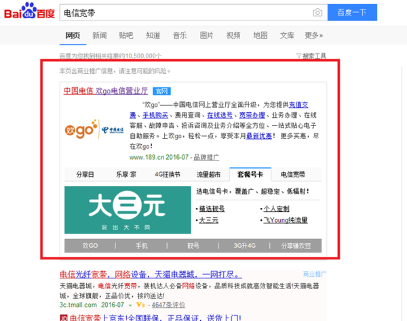Click 靓号 in the gray bar

tap(193, 246)
